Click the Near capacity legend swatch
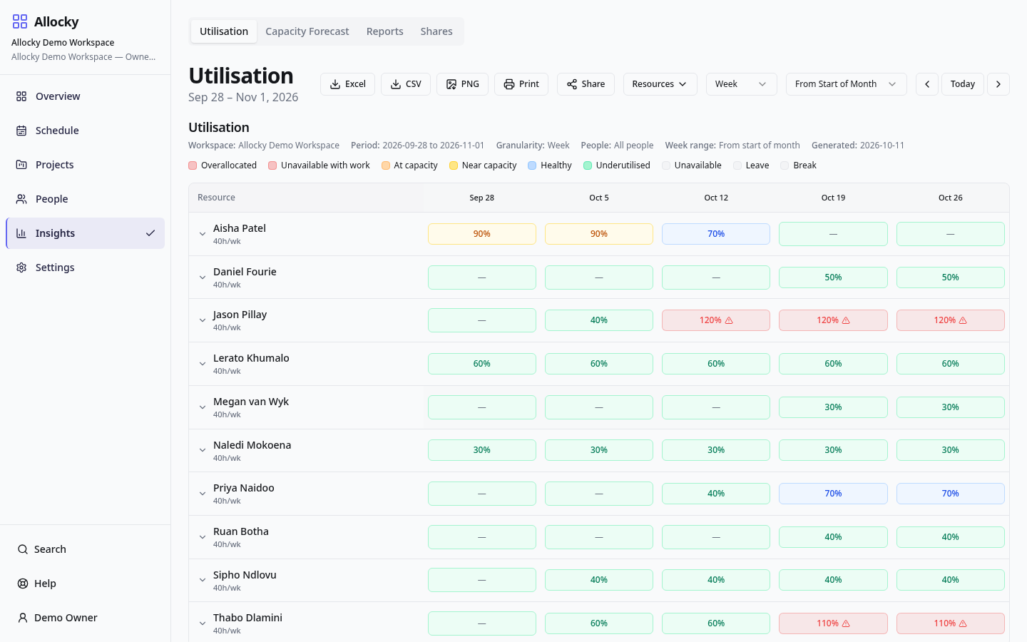The width and height of the screenshot is (1027, 642). pos(454,165)
